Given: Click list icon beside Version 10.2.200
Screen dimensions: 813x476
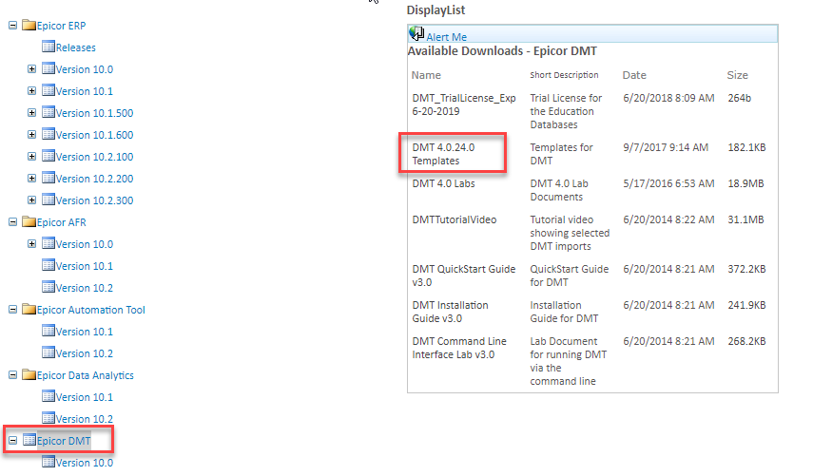Looking at the screenshot, I should (48, 178).
